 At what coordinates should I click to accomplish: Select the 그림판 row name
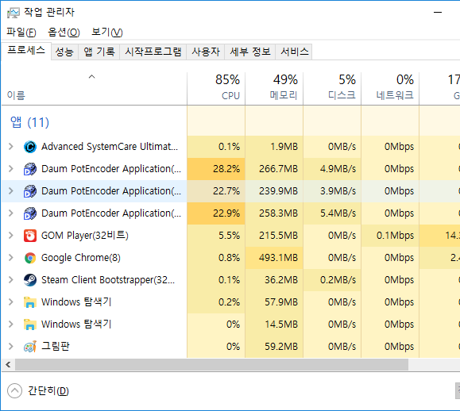pyautogui.click(x=55, y=347)
